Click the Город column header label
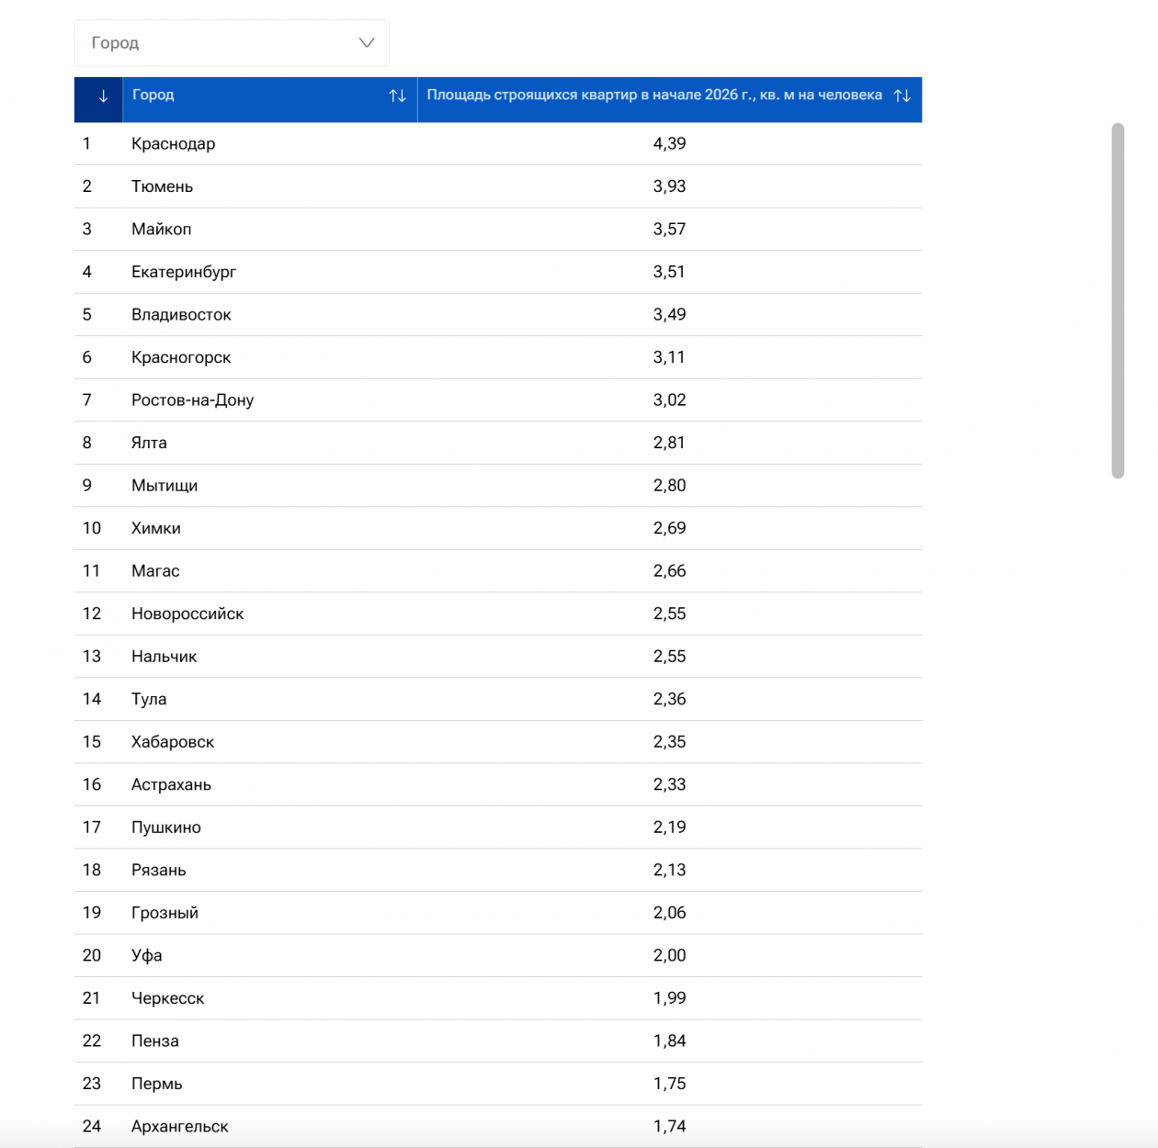Image resolution: width=1158 pixels, height=1148 pixels. (x=153, y=96)
